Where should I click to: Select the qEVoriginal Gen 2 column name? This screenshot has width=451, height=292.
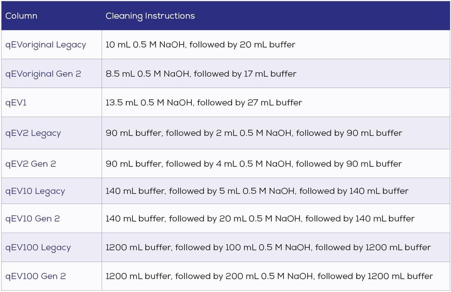[43, 74]
